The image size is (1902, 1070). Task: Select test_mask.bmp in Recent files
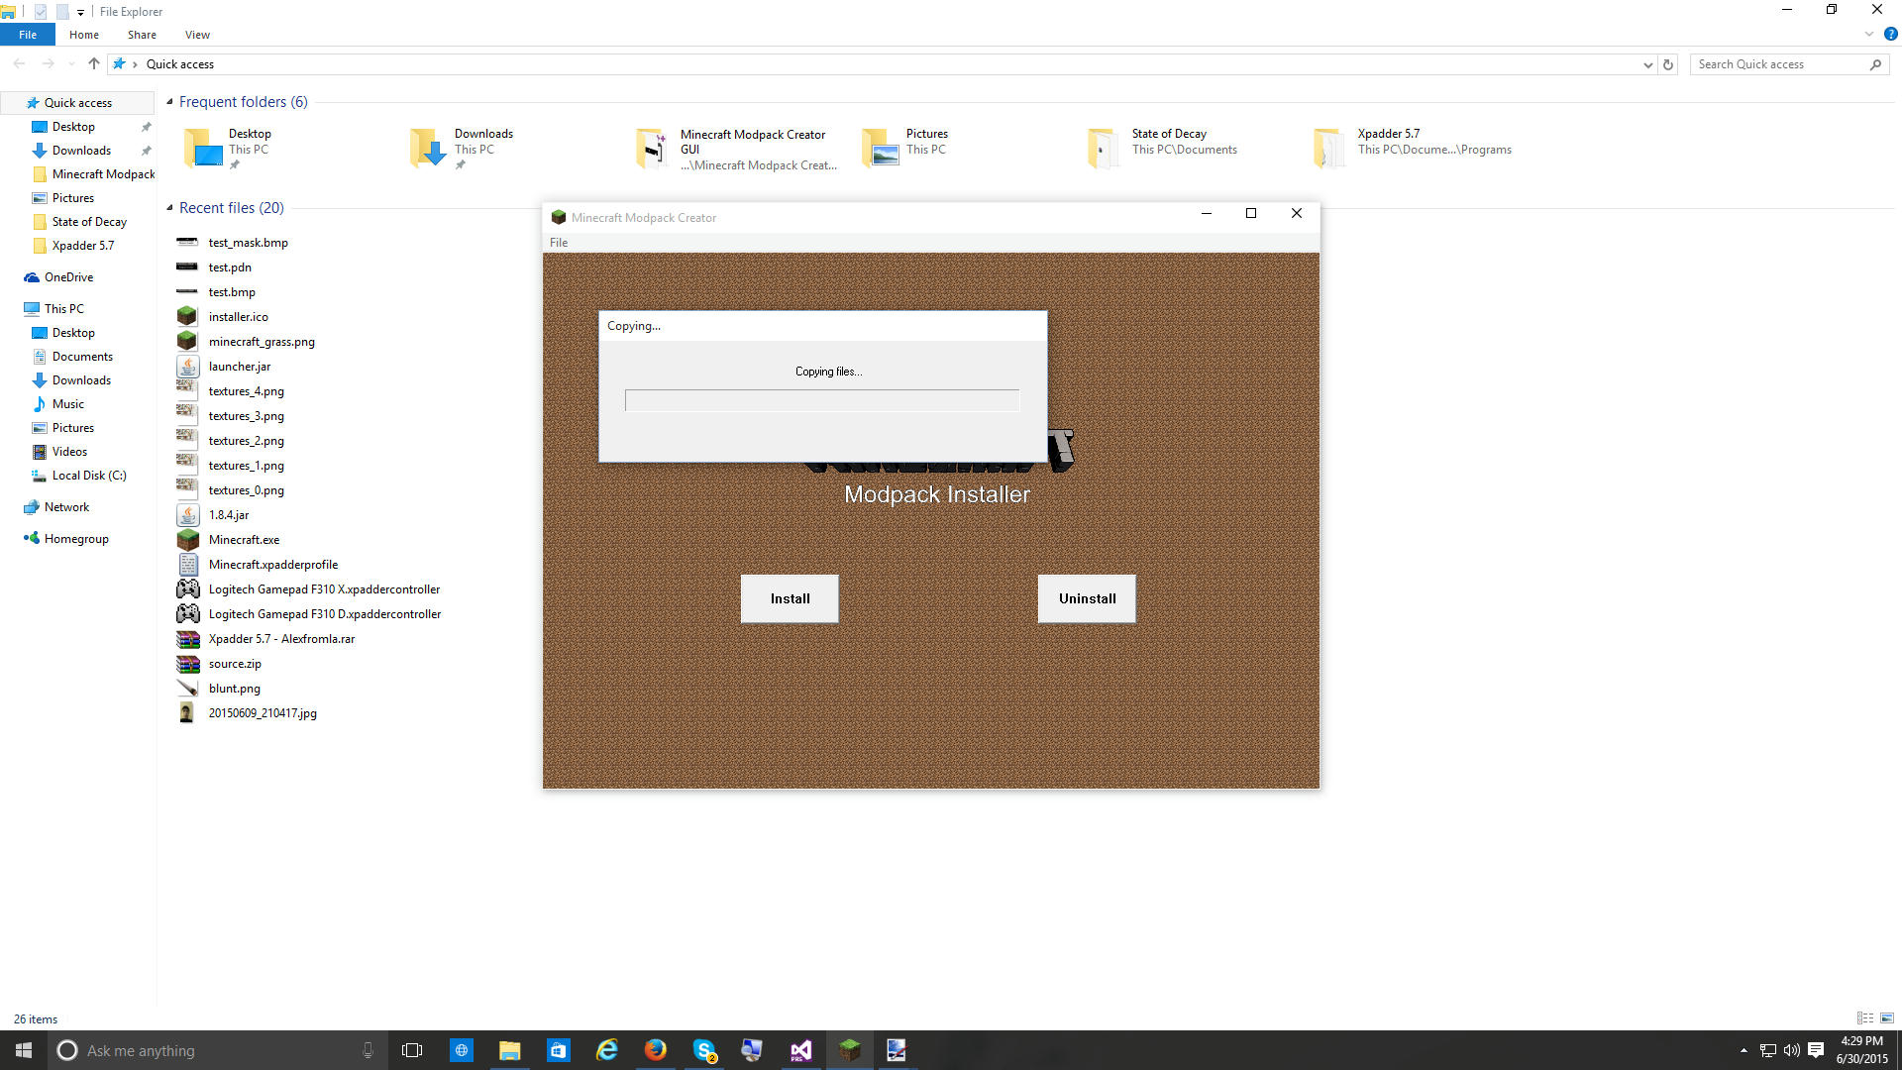pyautogui.click(x=248, y=243)
